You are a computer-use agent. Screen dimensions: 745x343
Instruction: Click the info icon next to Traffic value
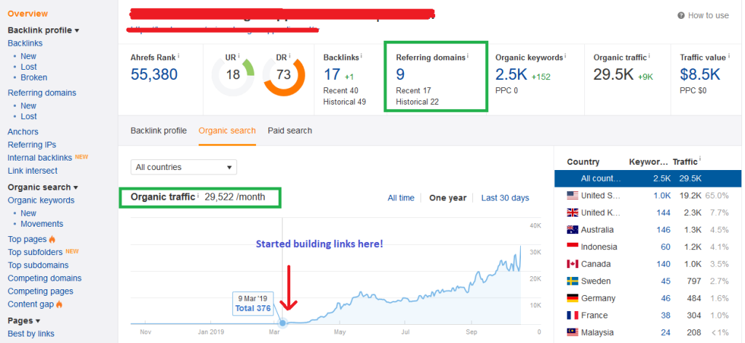pos(729,56)
